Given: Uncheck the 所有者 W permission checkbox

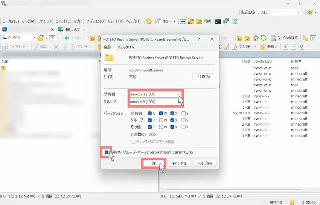Looking at the screenshot, I should point(161,113).
